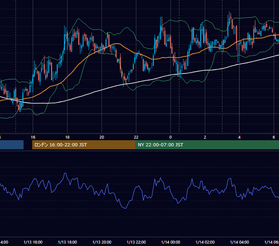Select the NY 22:00-07:00 JST session bar
Image resolution: width=279 pixels, height=246 pixels.
(x=207, y=145)
